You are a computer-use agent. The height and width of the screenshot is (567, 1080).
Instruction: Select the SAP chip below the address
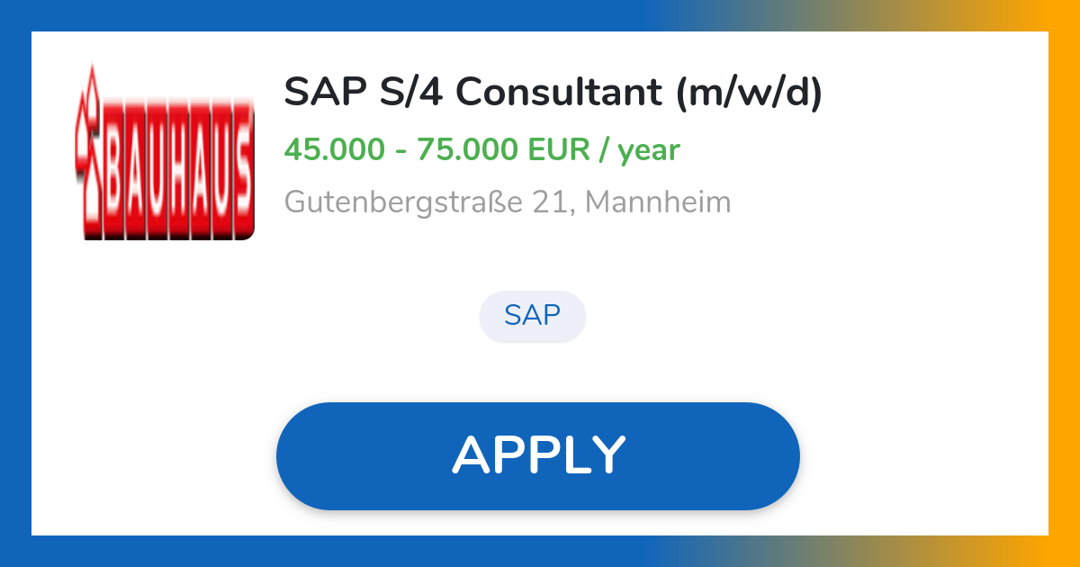pyautogui.click(x=533, y=316)
